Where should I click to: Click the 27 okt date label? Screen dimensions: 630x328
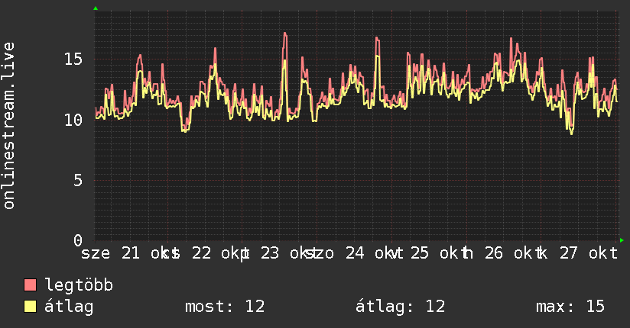click(x=589, y=253)
